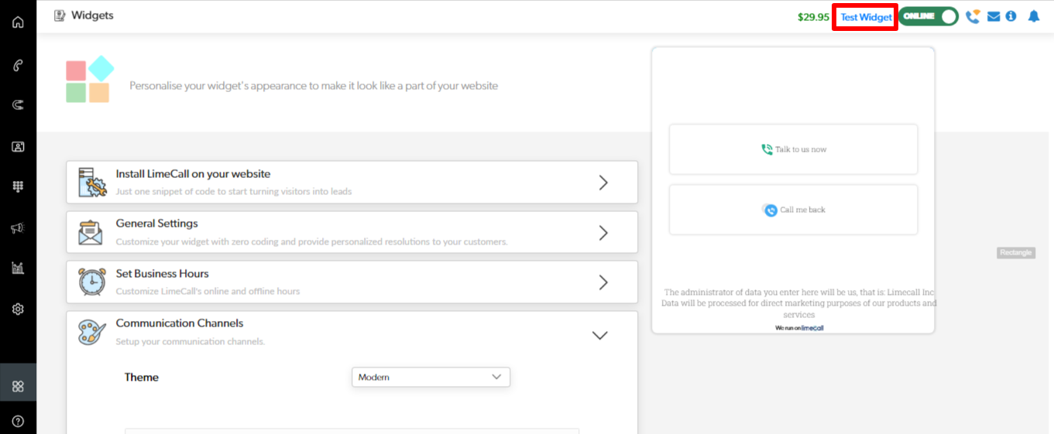Click the Home icon in the sidebar
The height and width of the screenshot is (434, 1054).
(x=18, y=22)
